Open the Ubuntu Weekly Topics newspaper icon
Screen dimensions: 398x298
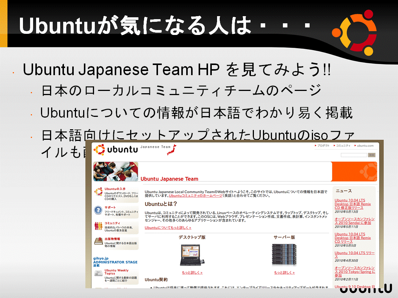click(99, 274)
